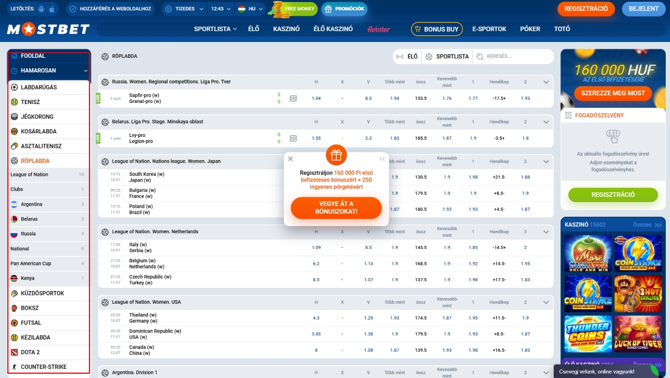670x378 pixels.
Task: Select the Küzdősportok icon
Action: [x=14, y=293]
